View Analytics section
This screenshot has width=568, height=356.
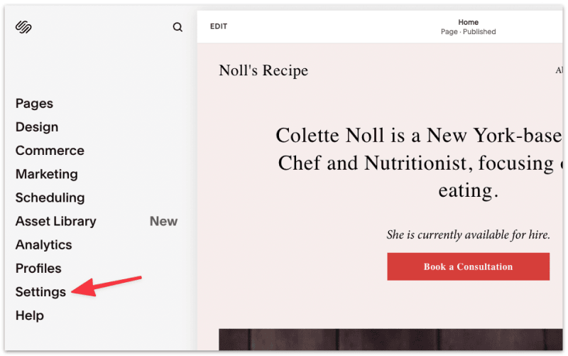pos(44,245)
